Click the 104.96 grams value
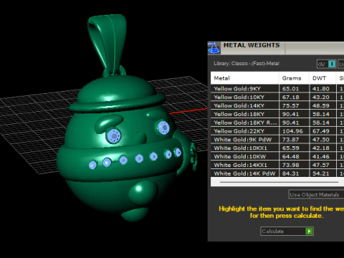This screenshot has width=344, height=258. coord(292,131)
